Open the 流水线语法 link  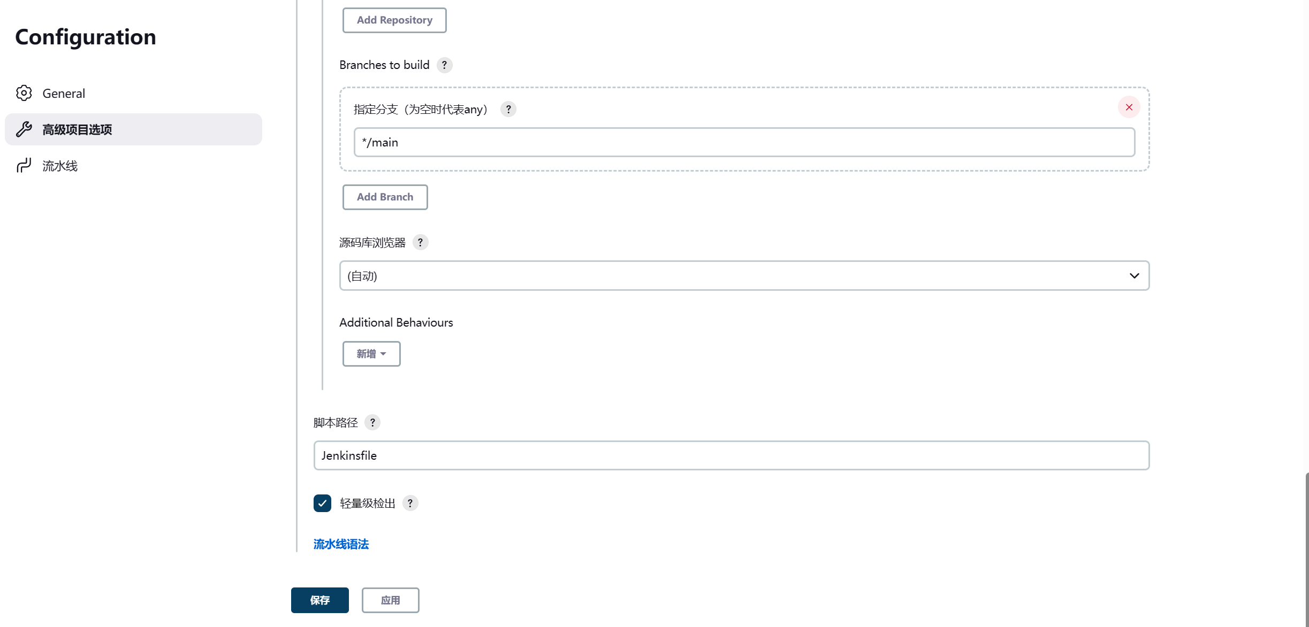341,544
